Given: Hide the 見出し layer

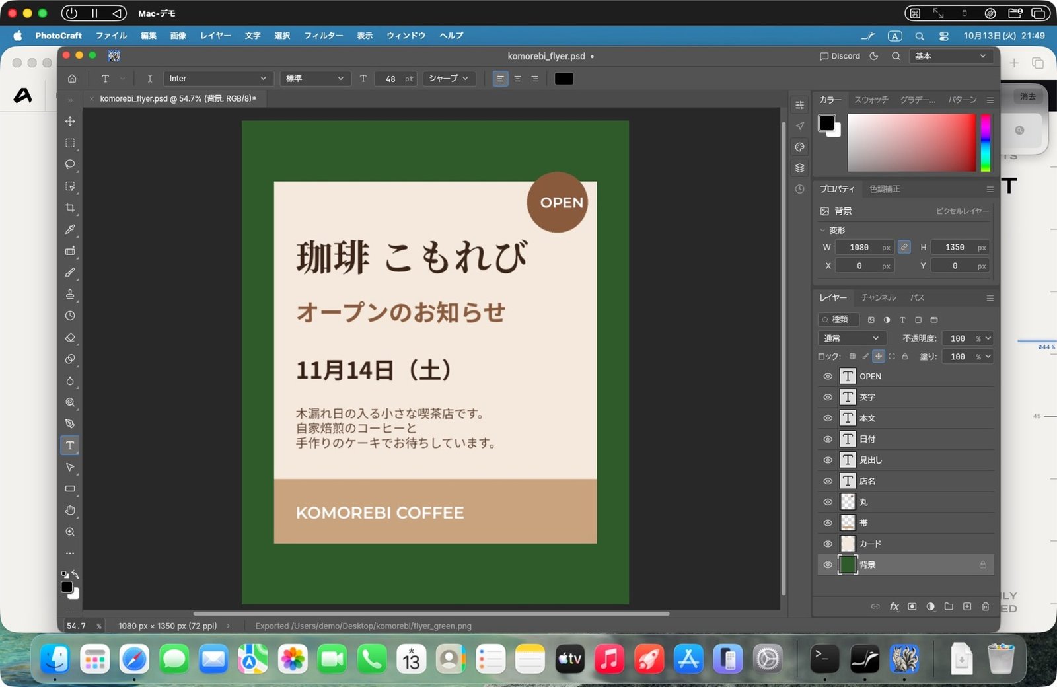Looking at the screenshot, I should [x=827, y=460].
